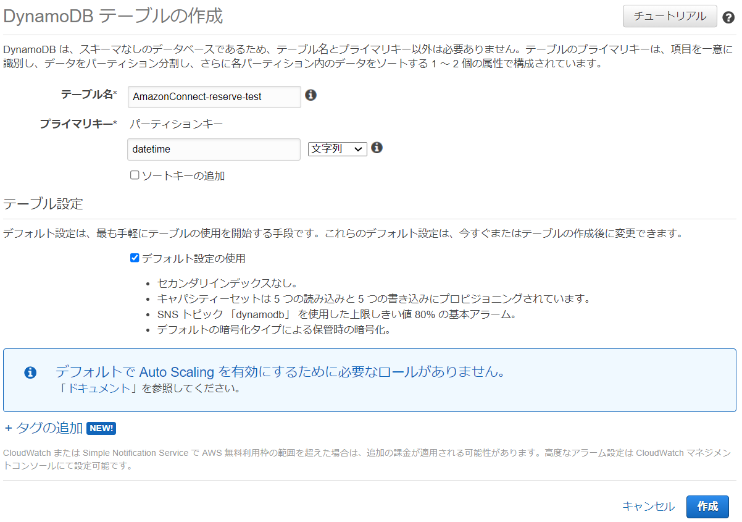Screen dimensions: 742x522
Task: Open the help question mark icon
Action: point(728,17)
